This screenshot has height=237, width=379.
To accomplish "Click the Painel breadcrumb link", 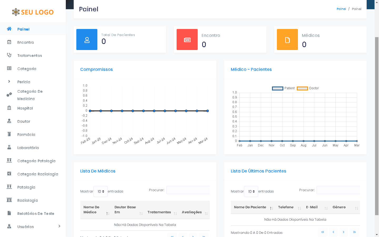I will [341, 9].
